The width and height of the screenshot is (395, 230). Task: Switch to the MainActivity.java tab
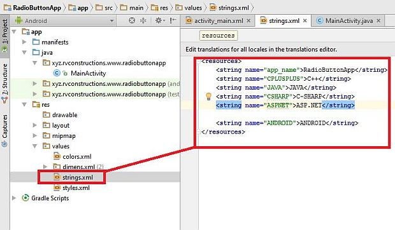(349, 20)
